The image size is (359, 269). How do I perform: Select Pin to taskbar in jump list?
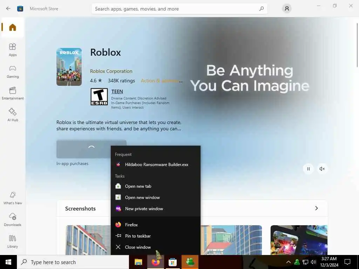[155, 236]
